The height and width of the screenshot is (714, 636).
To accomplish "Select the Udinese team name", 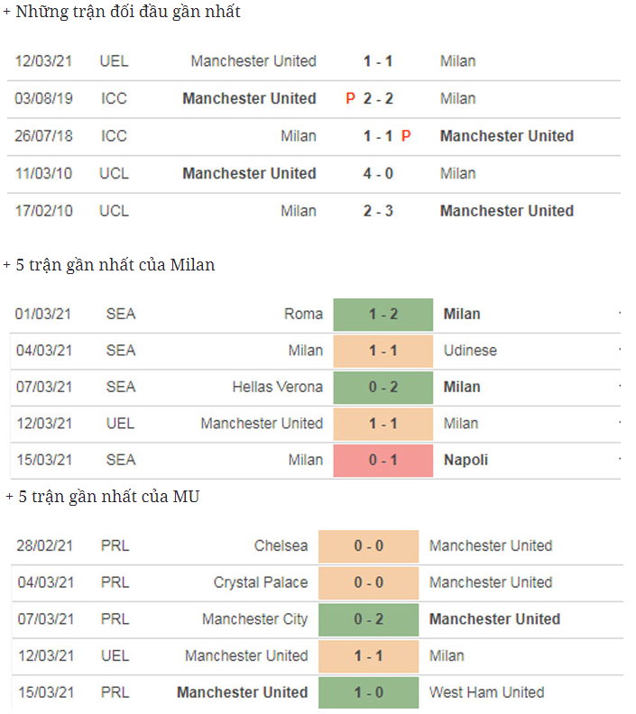I will (x=470, y=351).
